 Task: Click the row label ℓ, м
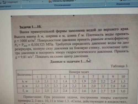pyautogui.click(x=25, y=91)
